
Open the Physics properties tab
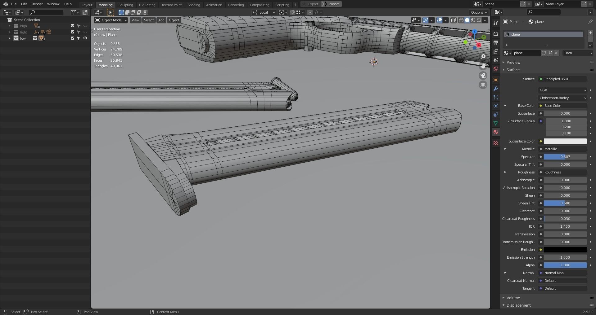tap(496, 106)
